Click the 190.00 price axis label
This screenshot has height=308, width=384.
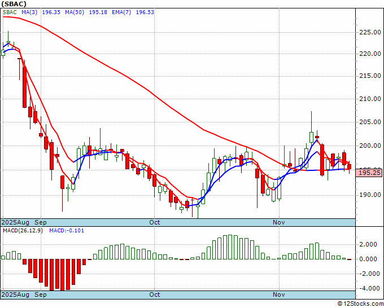point(370,195)
